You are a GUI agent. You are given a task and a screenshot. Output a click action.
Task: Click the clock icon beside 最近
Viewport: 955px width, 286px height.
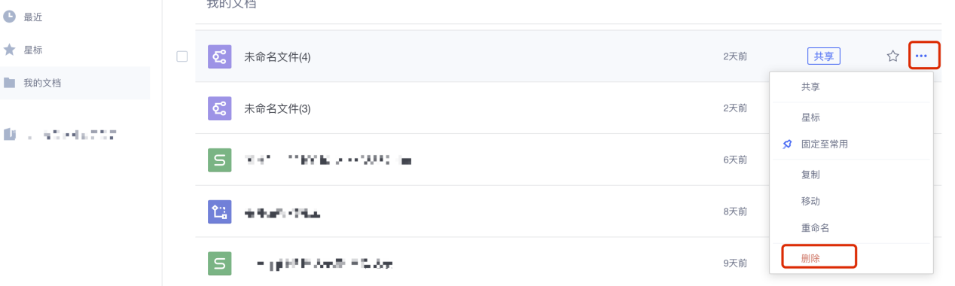pyautogui.click(x=10, y=17)
